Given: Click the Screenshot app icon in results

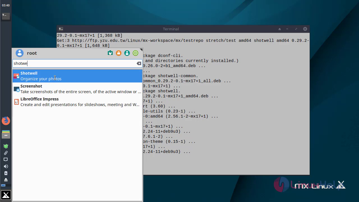Looking at the screenshot, I should 16,89.
